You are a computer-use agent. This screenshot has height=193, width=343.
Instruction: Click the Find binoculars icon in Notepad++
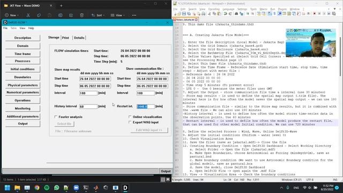[236, 14]
